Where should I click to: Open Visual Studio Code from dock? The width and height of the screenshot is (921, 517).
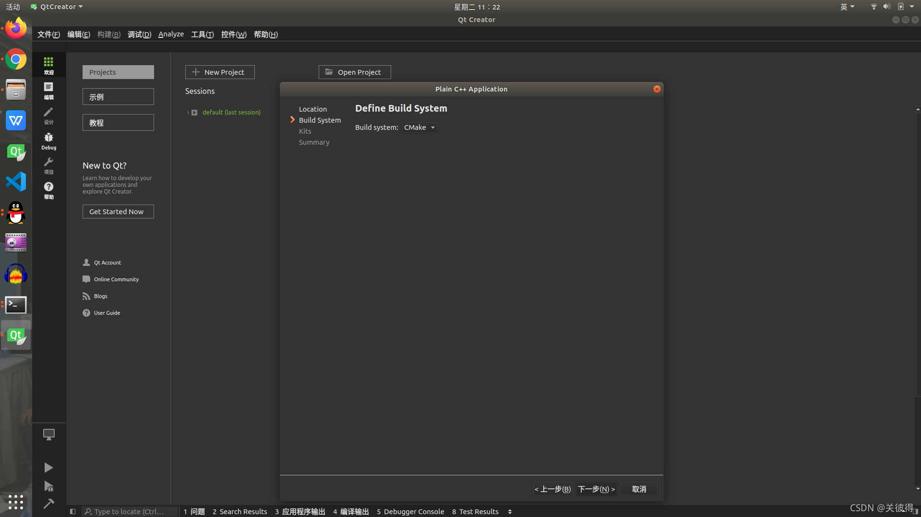16,182
